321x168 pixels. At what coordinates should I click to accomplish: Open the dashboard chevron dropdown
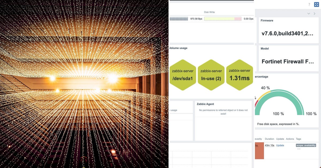308,13
